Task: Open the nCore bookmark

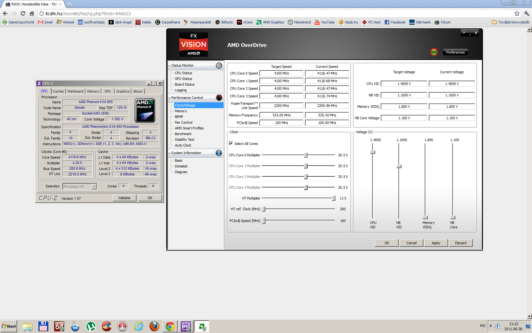Action: (x=245, y=22)
